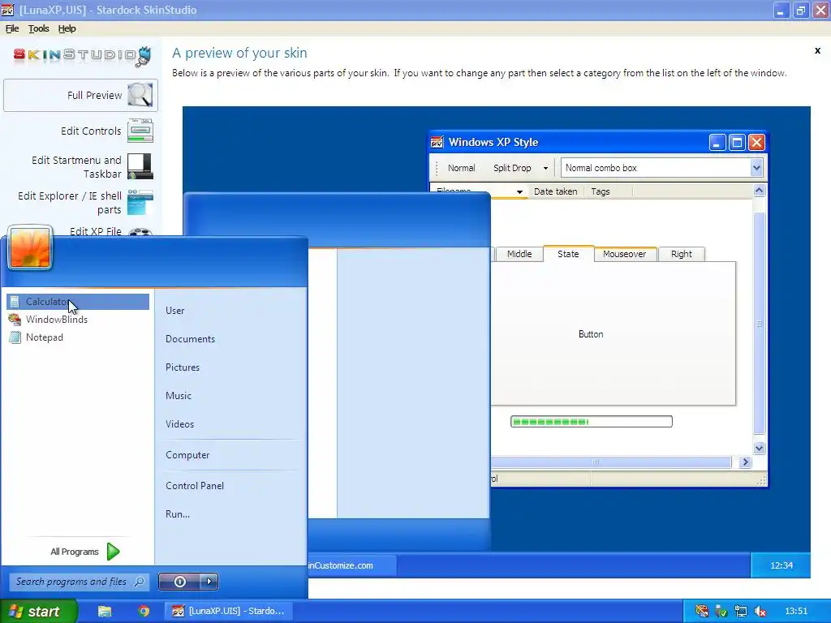The width and height of the screenshot is (831, 623).
Task: Click the Edit Controls label text
Action: click(91, 131)
